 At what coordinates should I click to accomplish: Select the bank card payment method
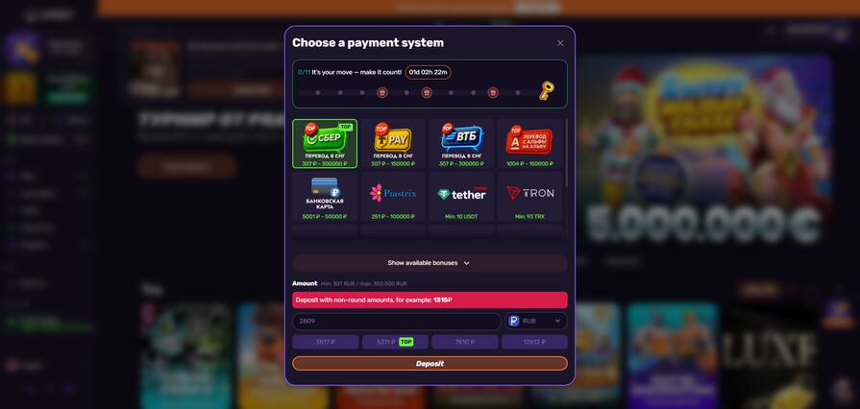(325, 196)
